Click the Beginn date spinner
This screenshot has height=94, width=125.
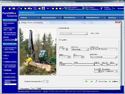point(69,57)
